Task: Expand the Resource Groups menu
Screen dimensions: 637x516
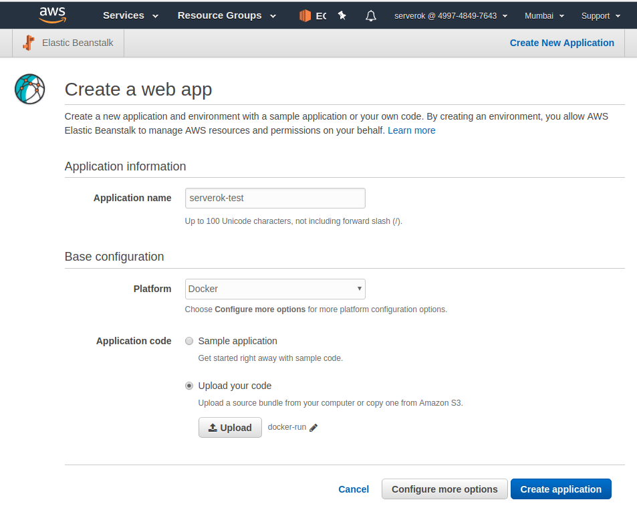Action: pyautogui.click(x=227, y=15)
